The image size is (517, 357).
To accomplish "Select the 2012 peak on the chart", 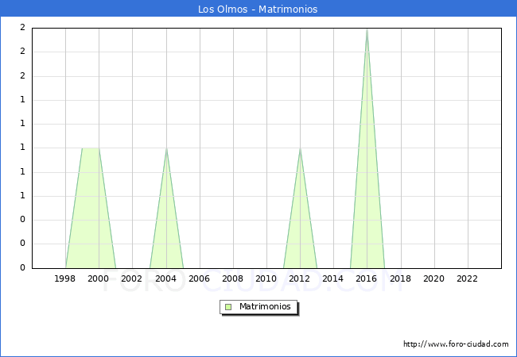I will coord(300,149).
